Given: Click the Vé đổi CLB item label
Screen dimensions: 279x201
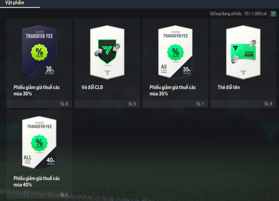Looking at the screenshot, I should pos(92,87).
